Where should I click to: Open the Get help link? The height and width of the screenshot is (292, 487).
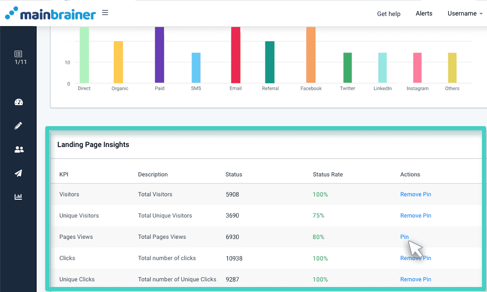click(388, 14)
